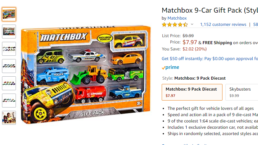Open the third thumbnail showing loose cars
The height and width of the screenshot is (145, 258).
click(9, 49)
